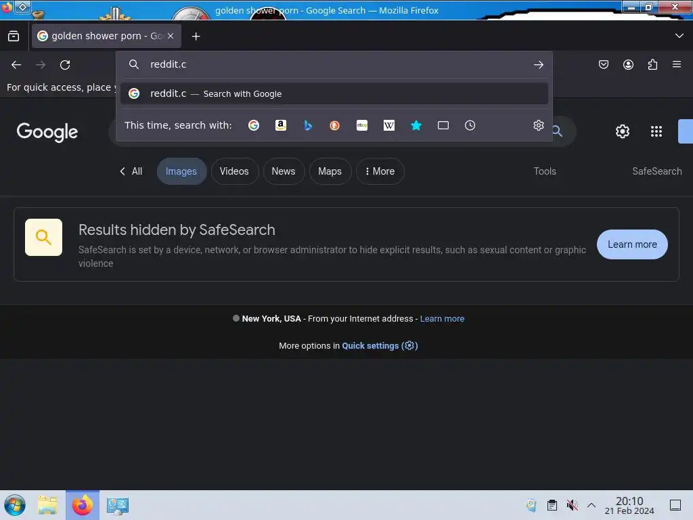Screen dimensions: 693x520
Task: Search this time with Google engine icon
Action: tap(254, 125)
